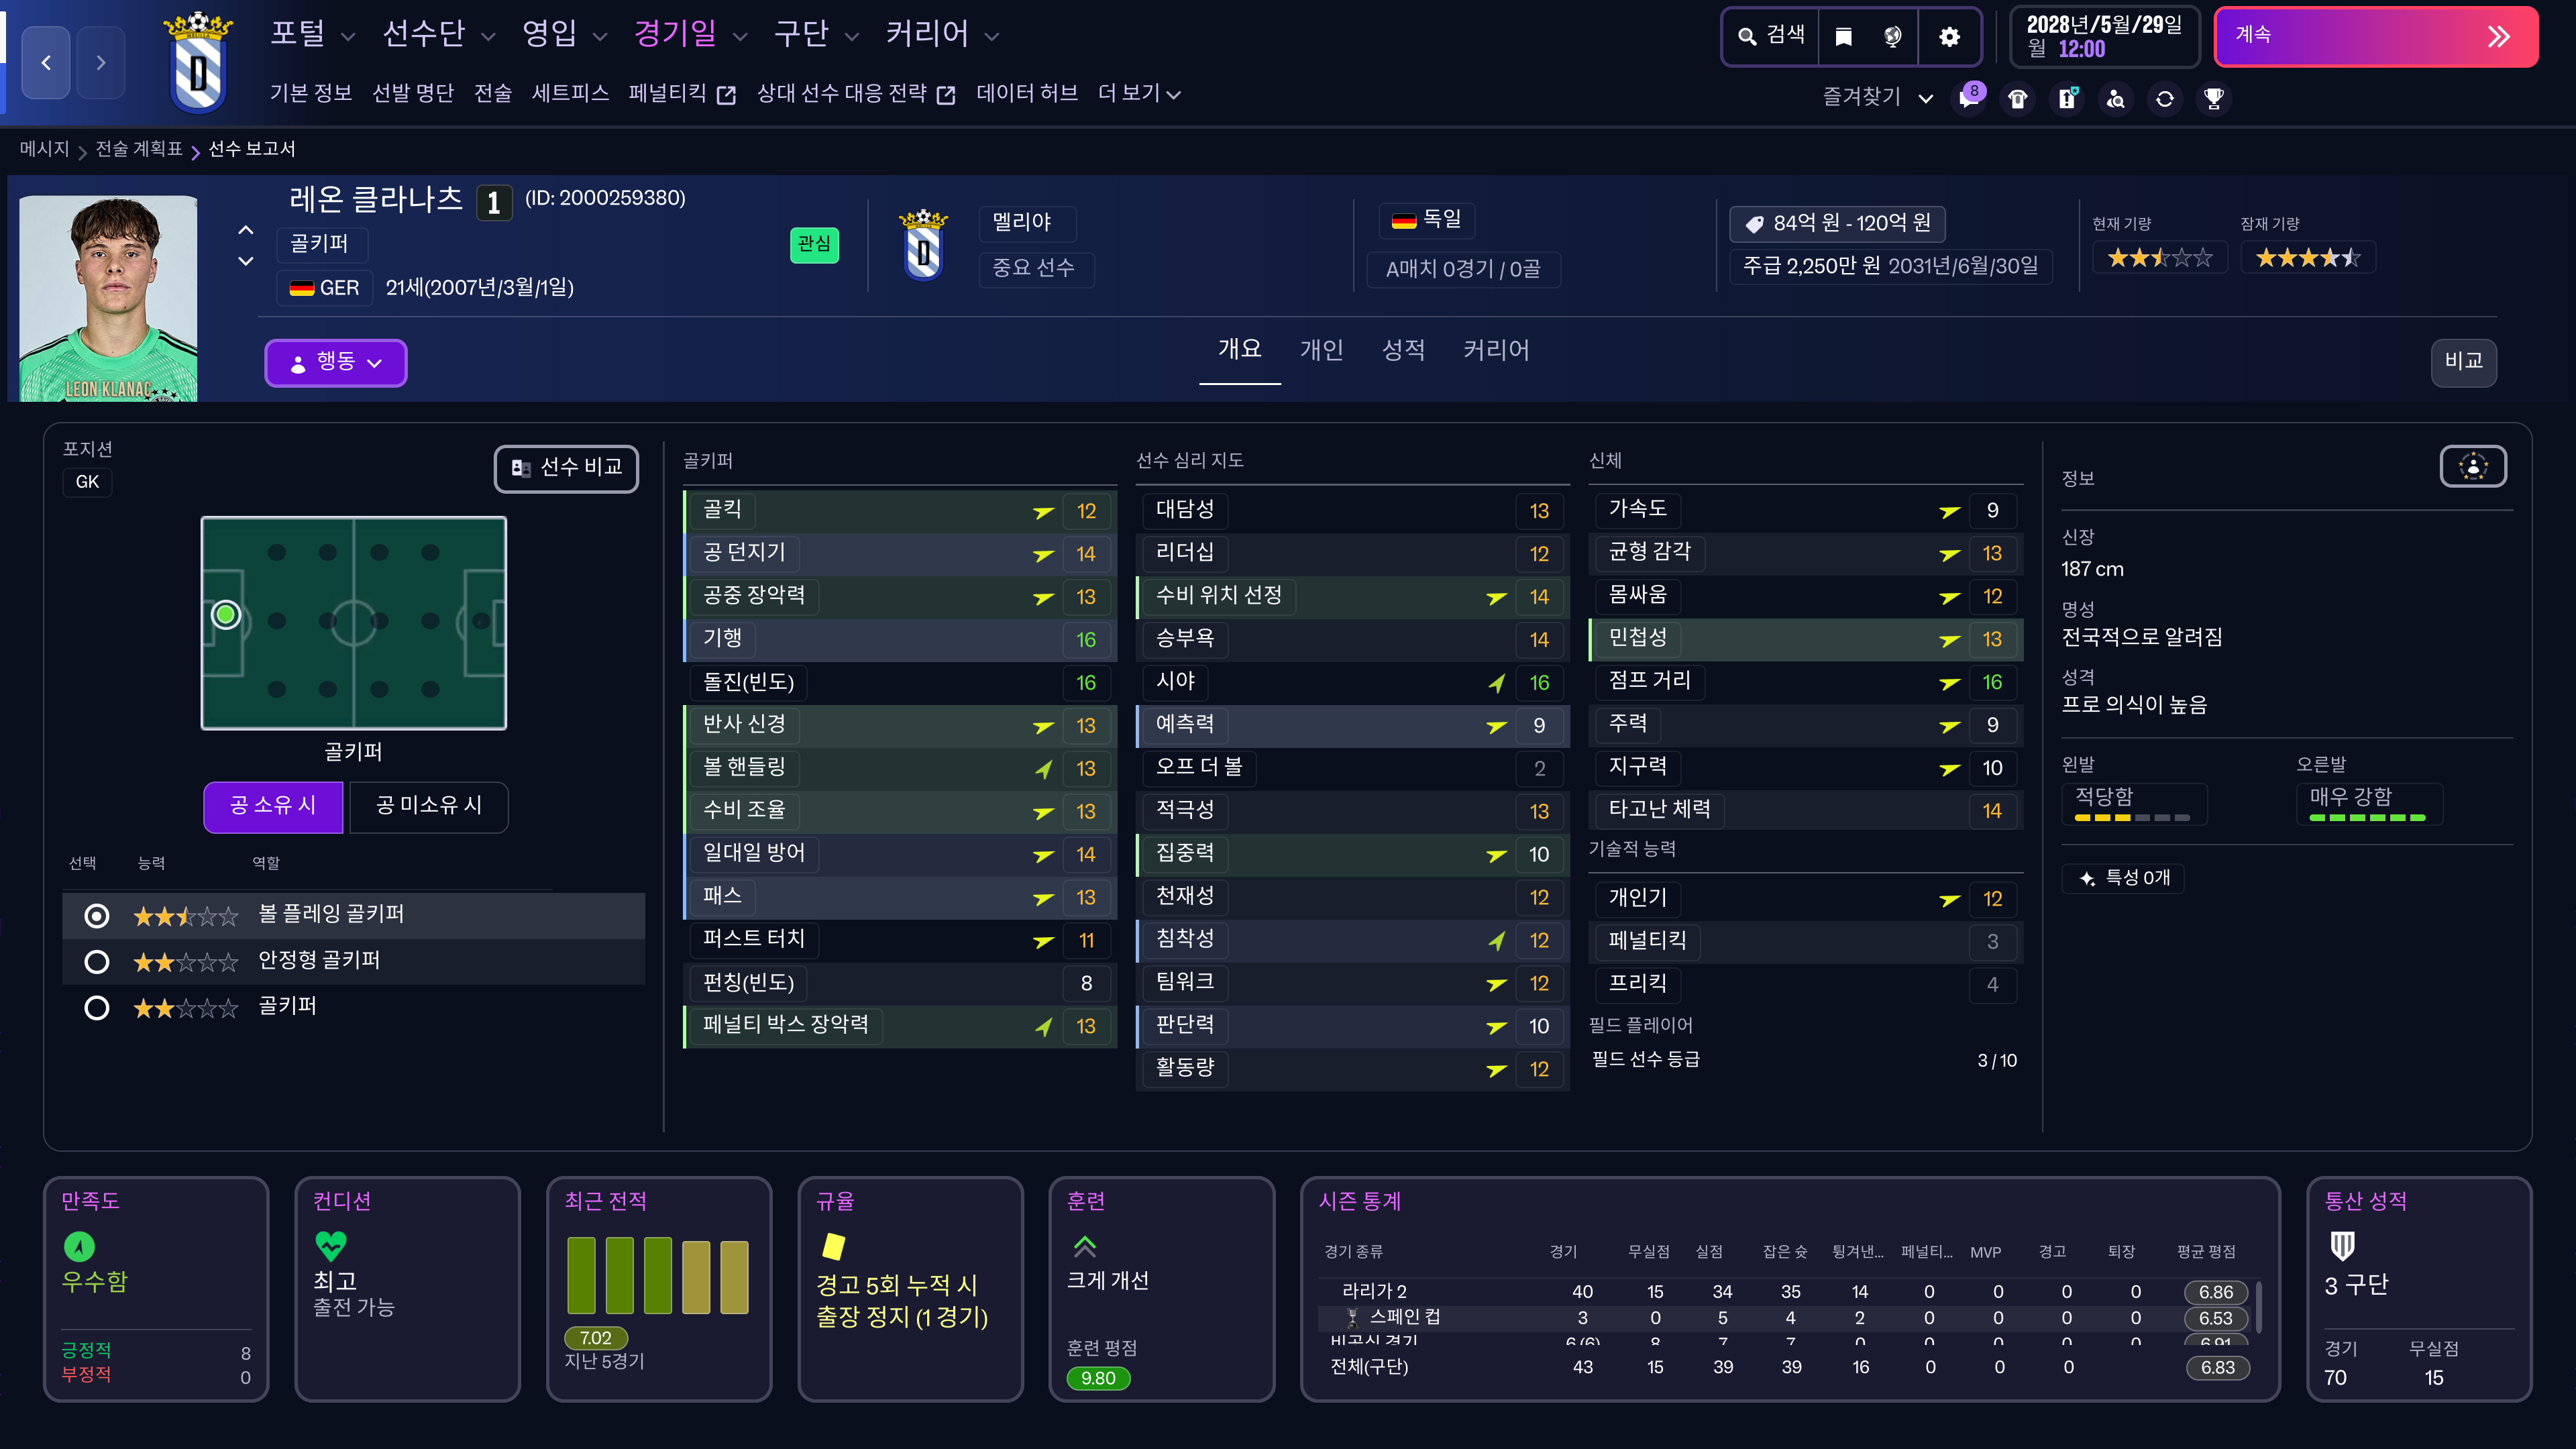Open the settings gear icon
This screenshot has width=2576, height=1449.
[1949, 37]
